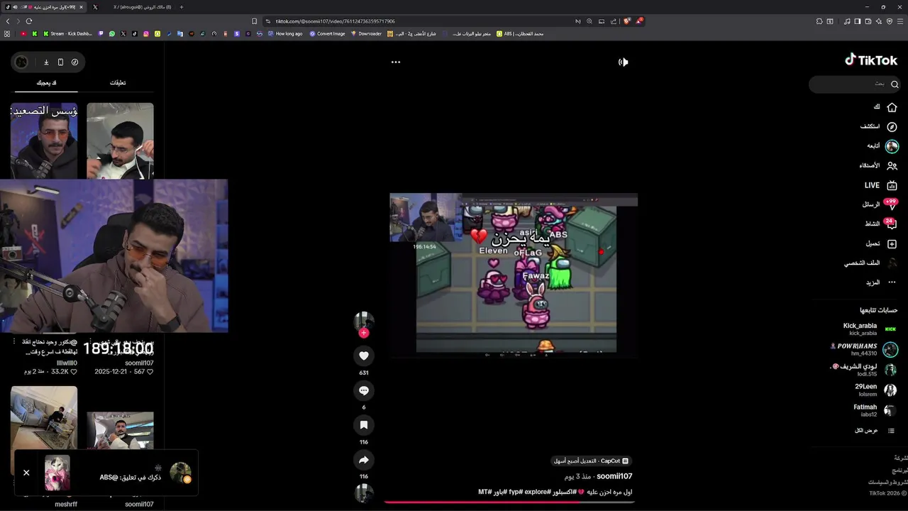Follow creator with the red plus badge
The width and height of the screenshot is (908, 511).
point(364,333)
